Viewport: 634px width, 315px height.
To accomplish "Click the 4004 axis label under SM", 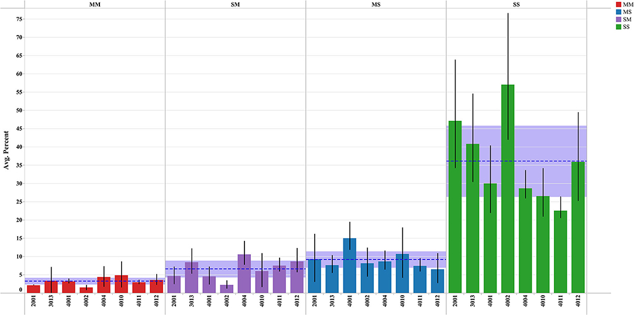I will 244,301.
